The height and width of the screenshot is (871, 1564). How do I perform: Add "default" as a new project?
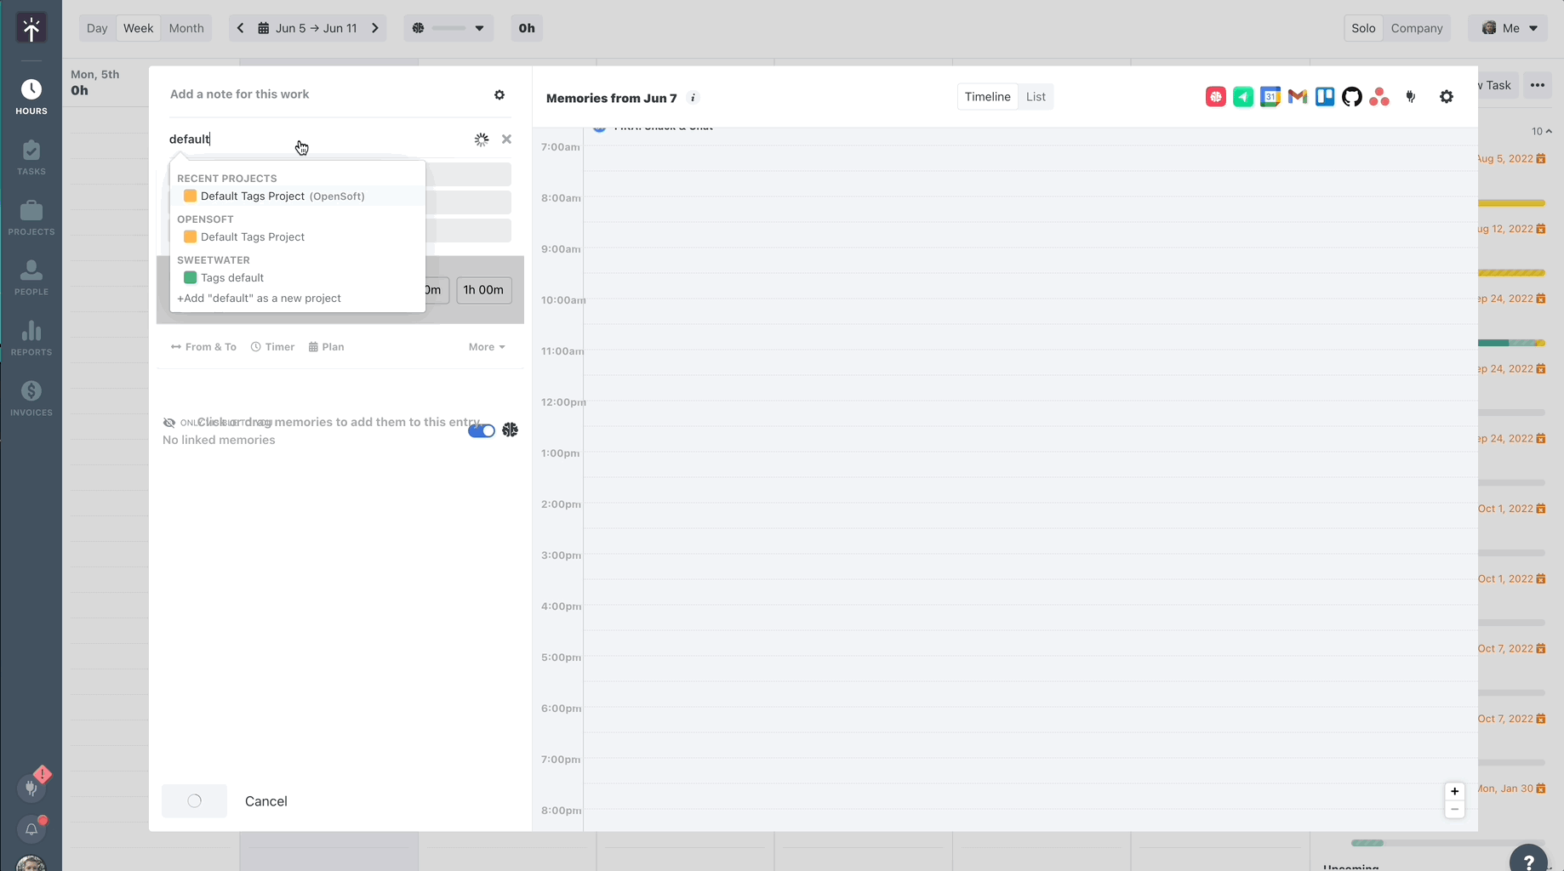[258, 298]
